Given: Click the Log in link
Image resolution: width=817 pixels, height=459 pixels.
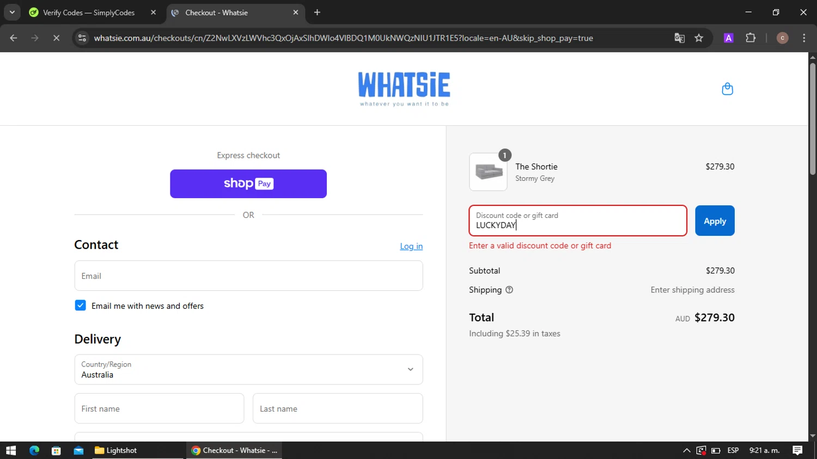Looking at the screenshot, I should pyautogui.click(x=411, y=246).
